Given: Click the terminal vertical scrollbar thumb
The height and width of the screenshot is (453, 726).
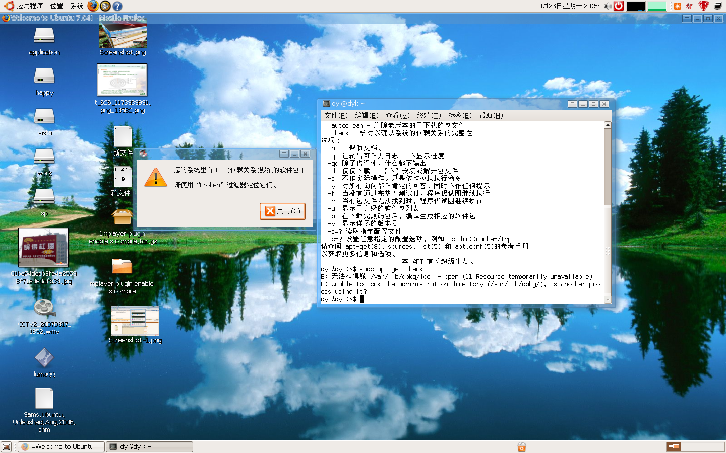Looking at the screenshot, I should 608,251.
